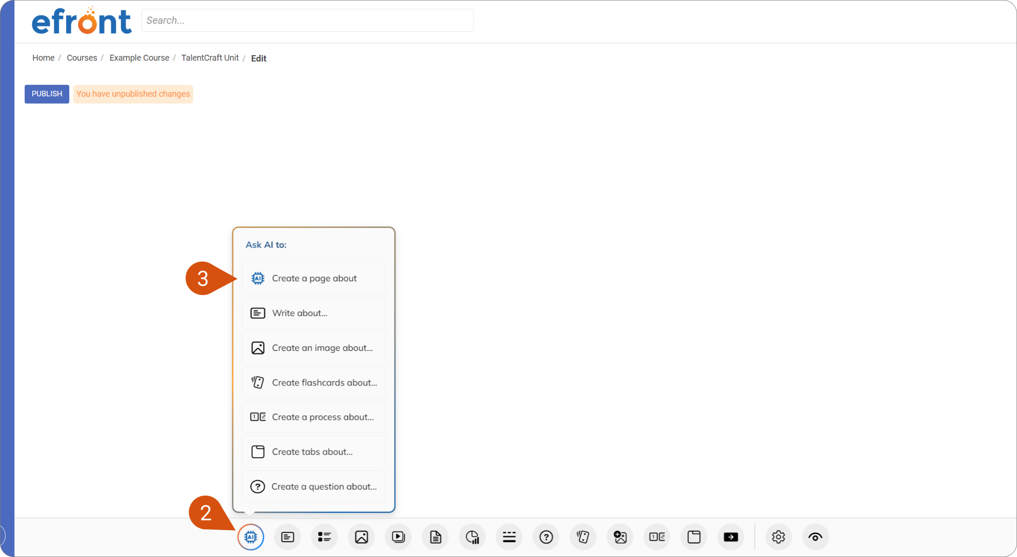
Task: Insert a bulleted list block
Action: click(325, 537)
